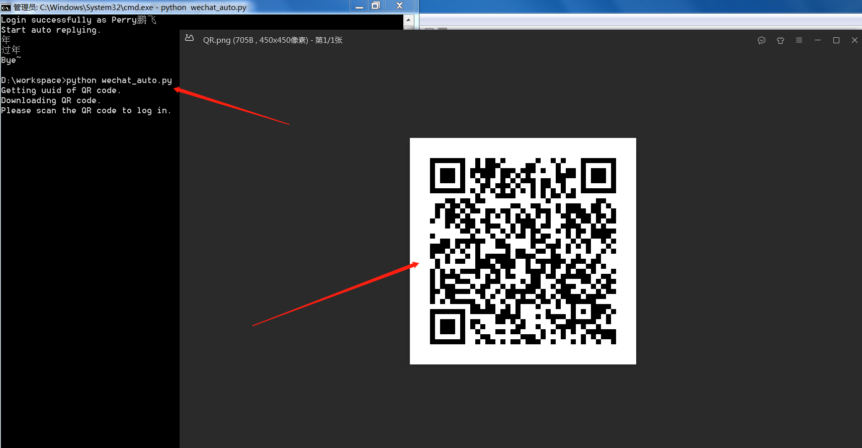Click the cmd window system icon
The width and height of the screenshot is (862, 448).
6,7
